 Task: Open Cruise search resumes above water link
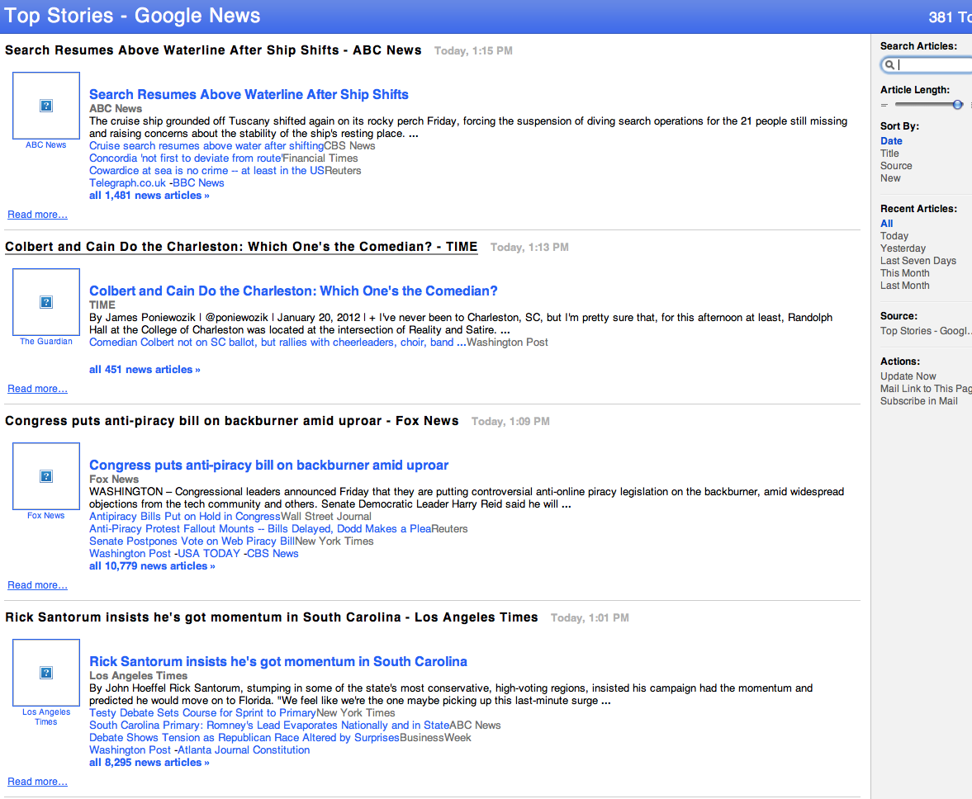point(206,146)
